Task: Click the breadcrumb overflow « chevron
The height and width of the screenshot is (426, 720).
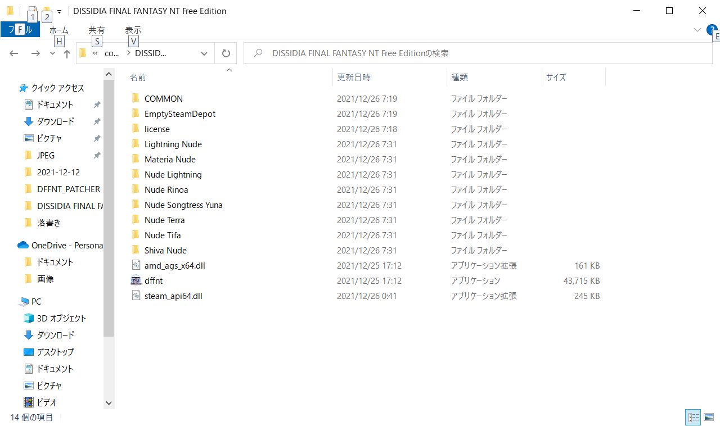Action: point(95,53)
